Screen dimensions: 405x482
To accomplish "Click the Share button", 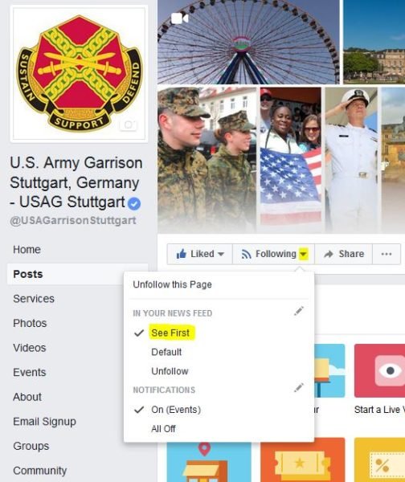I will (x=343, y=254).
